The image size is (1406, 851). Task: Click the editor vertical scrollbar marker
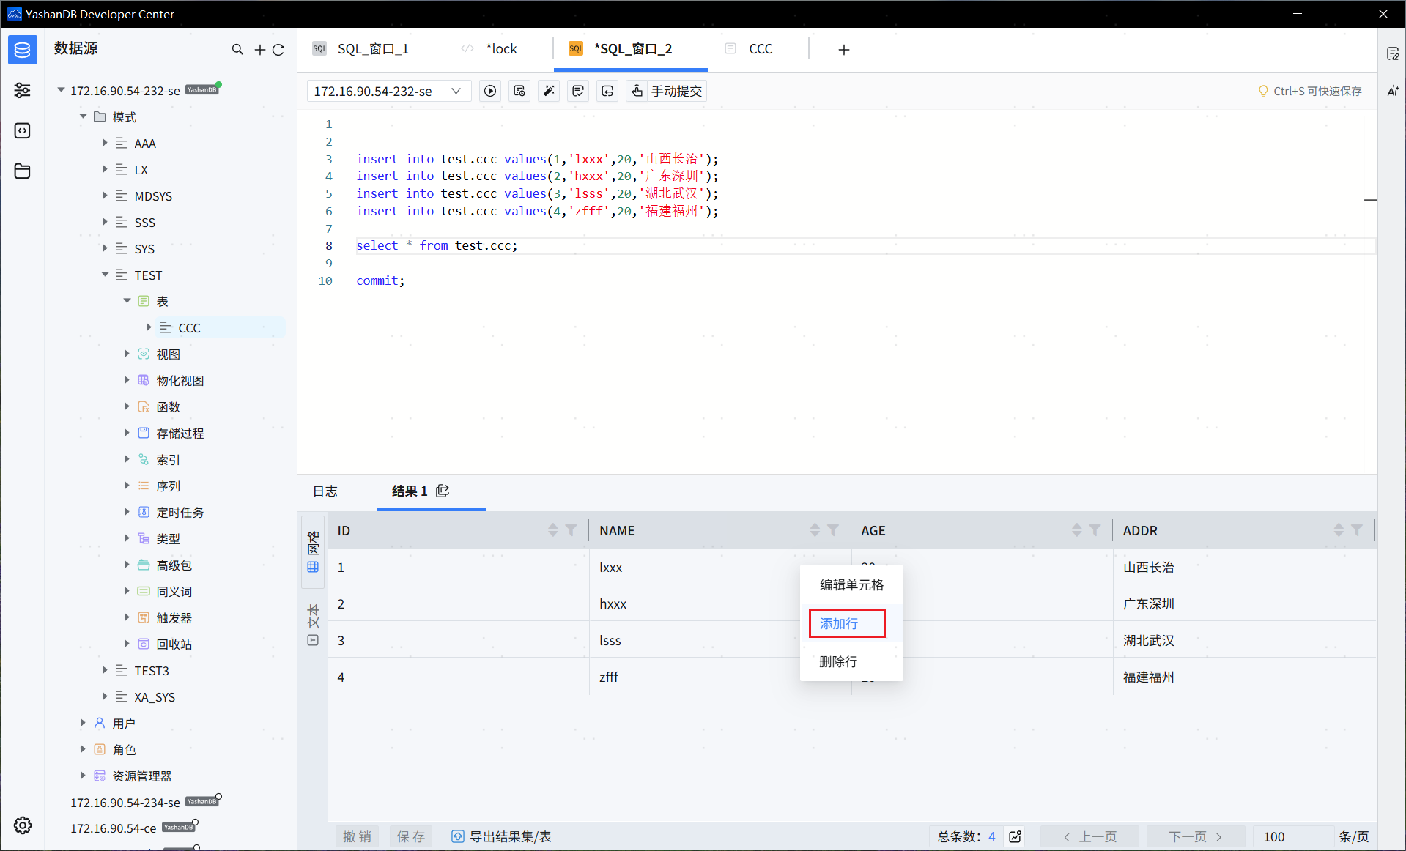tap(1370, 200)
